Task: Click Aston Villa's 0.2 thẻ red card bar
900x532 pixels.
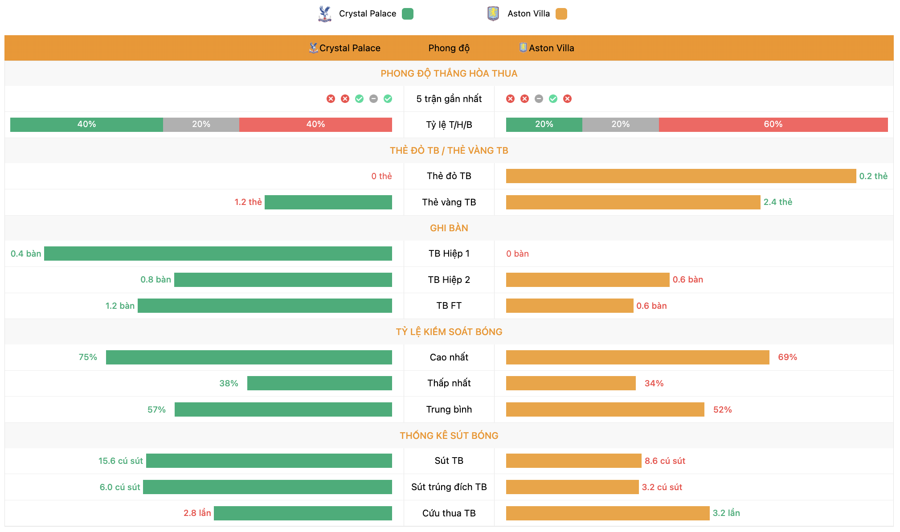Action: pos(681,176)
